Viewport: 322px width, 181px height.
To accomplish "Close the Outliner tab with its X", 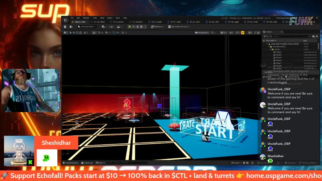I will tap(281, 32).
